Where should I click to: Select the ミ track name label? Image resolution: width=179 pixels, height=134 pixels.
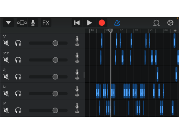tap(4, 70)
